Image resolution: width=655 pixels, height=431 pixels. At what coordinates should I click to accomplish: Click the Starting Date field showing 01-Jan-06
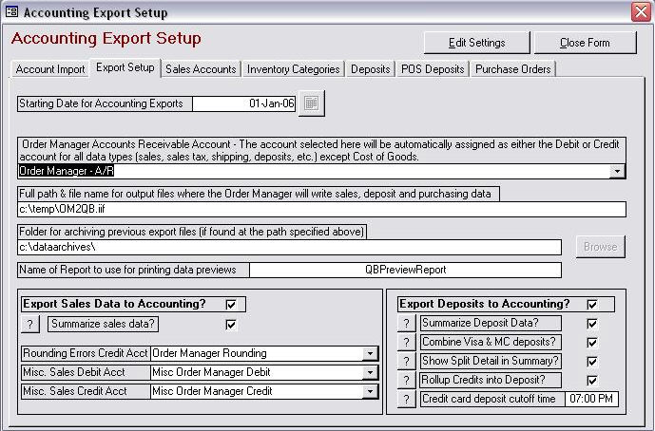(244, 103)
